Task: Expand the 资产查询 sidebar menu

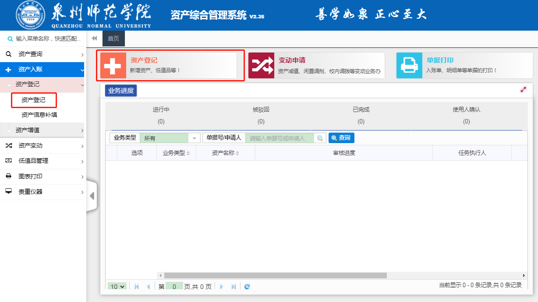Action: (x=42, y=54)
